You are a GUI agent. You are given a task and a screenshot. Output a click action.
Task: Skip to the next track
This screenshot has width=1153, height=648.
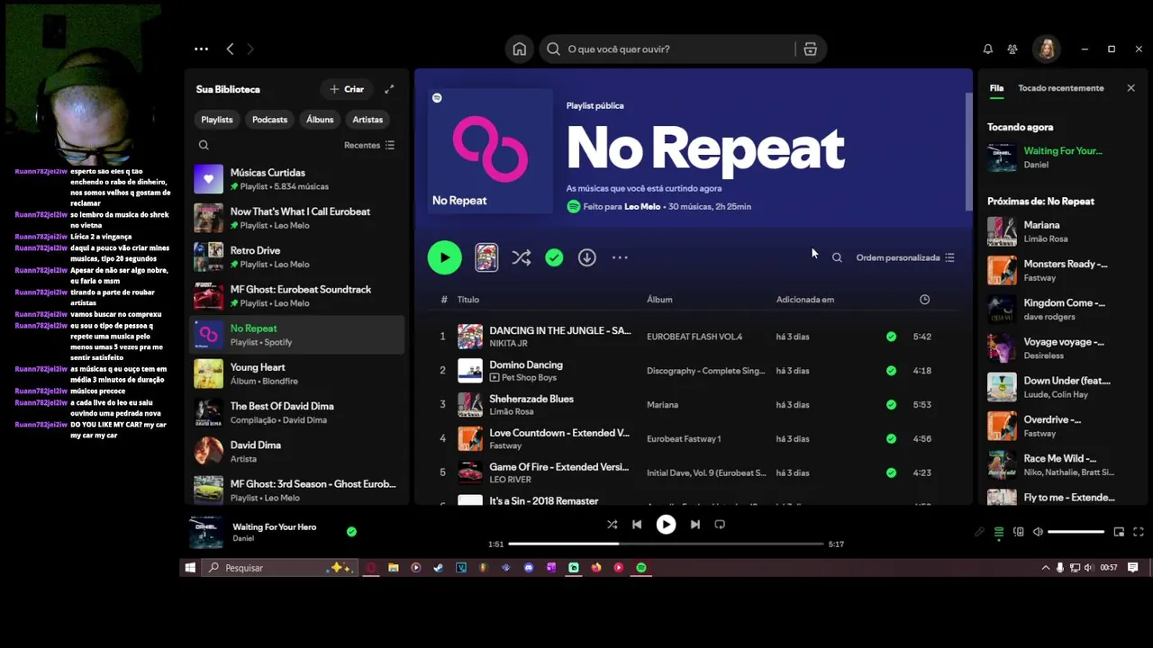click(695, 525)
